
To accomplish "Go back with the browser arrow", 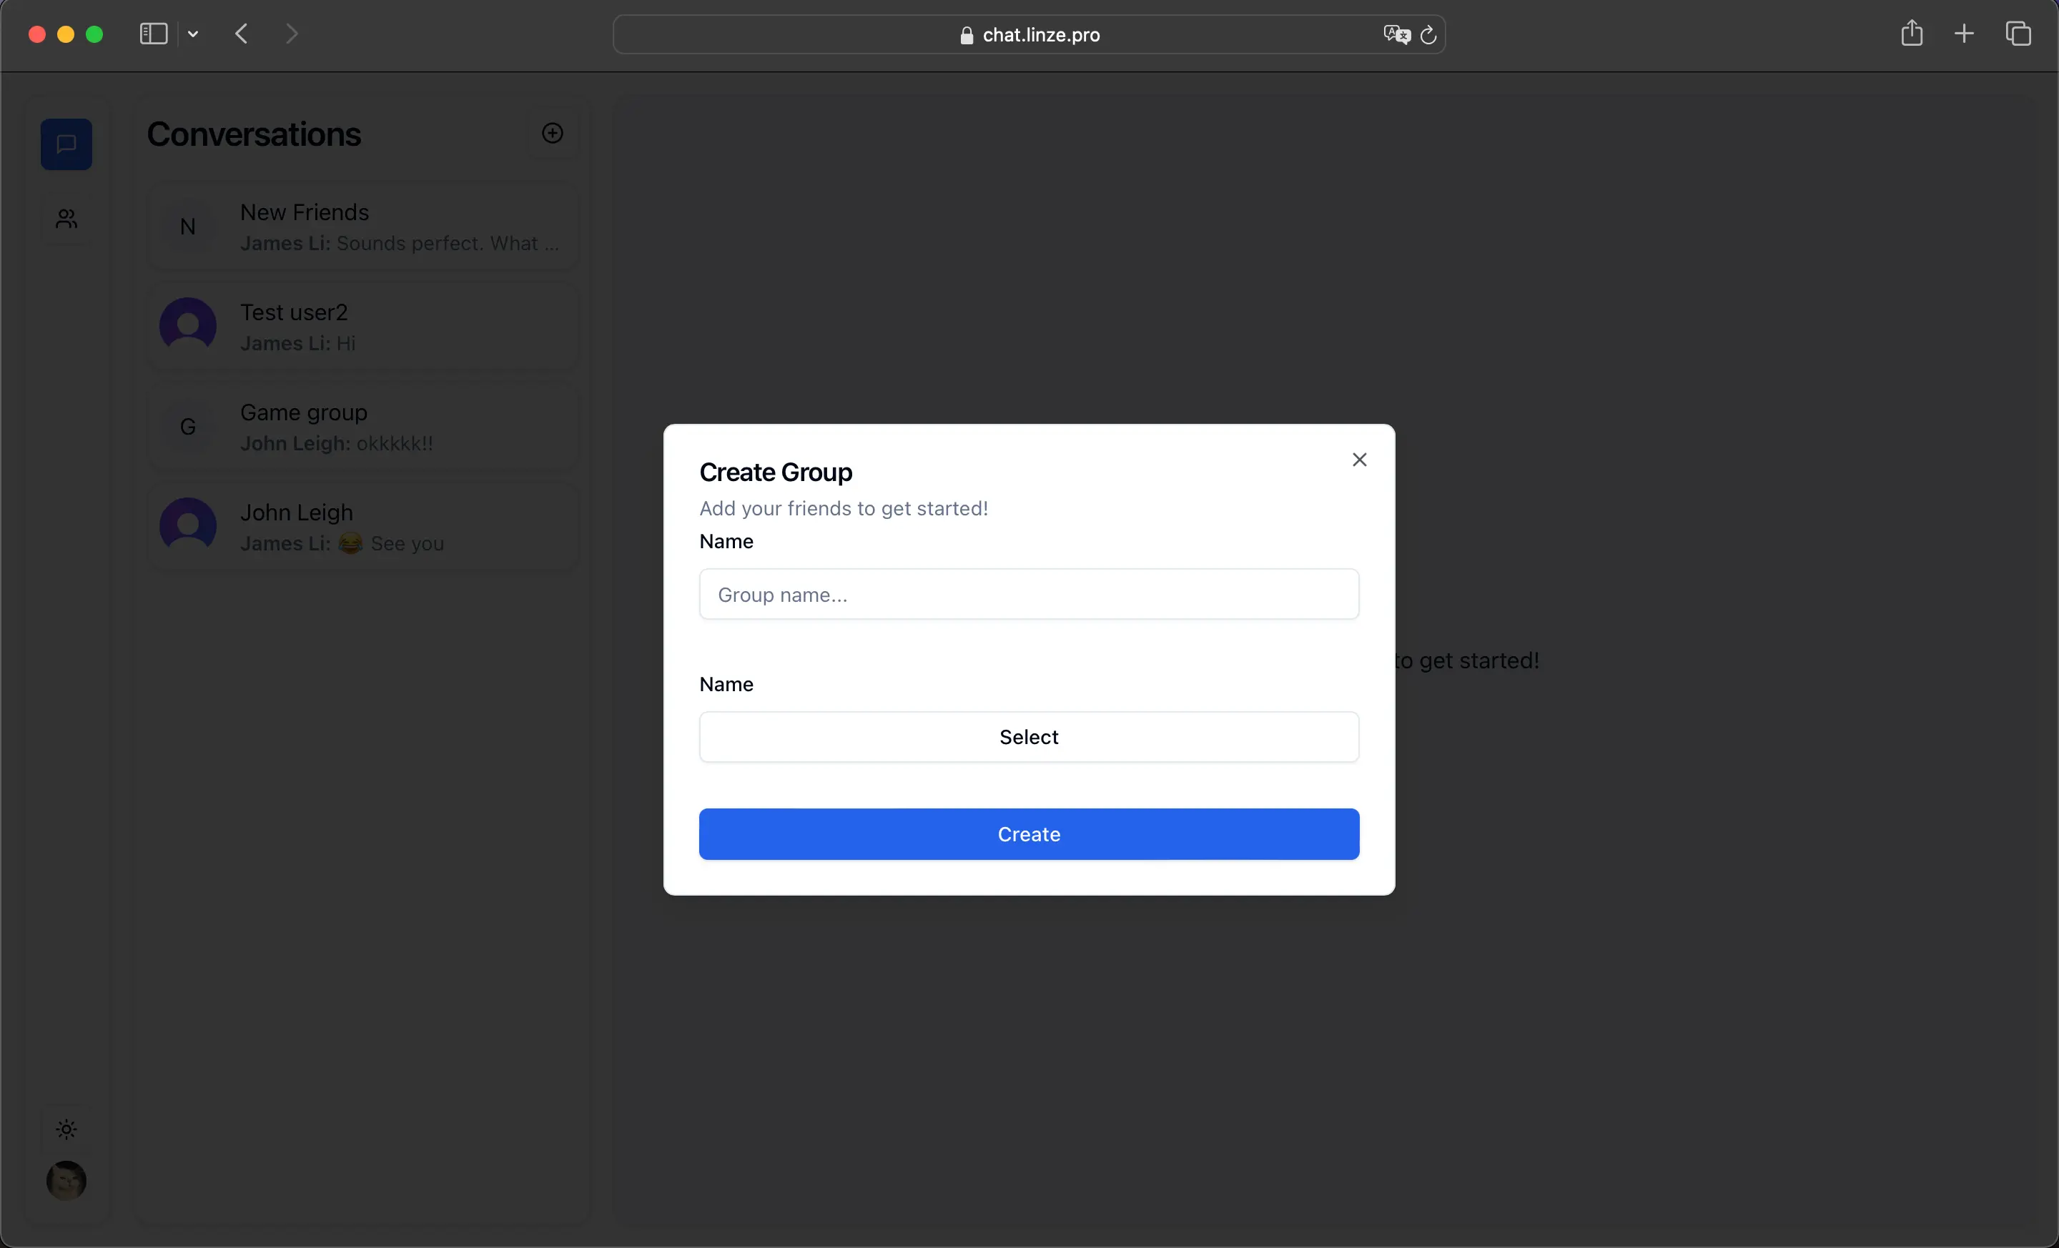I will (x=242, y=34).
